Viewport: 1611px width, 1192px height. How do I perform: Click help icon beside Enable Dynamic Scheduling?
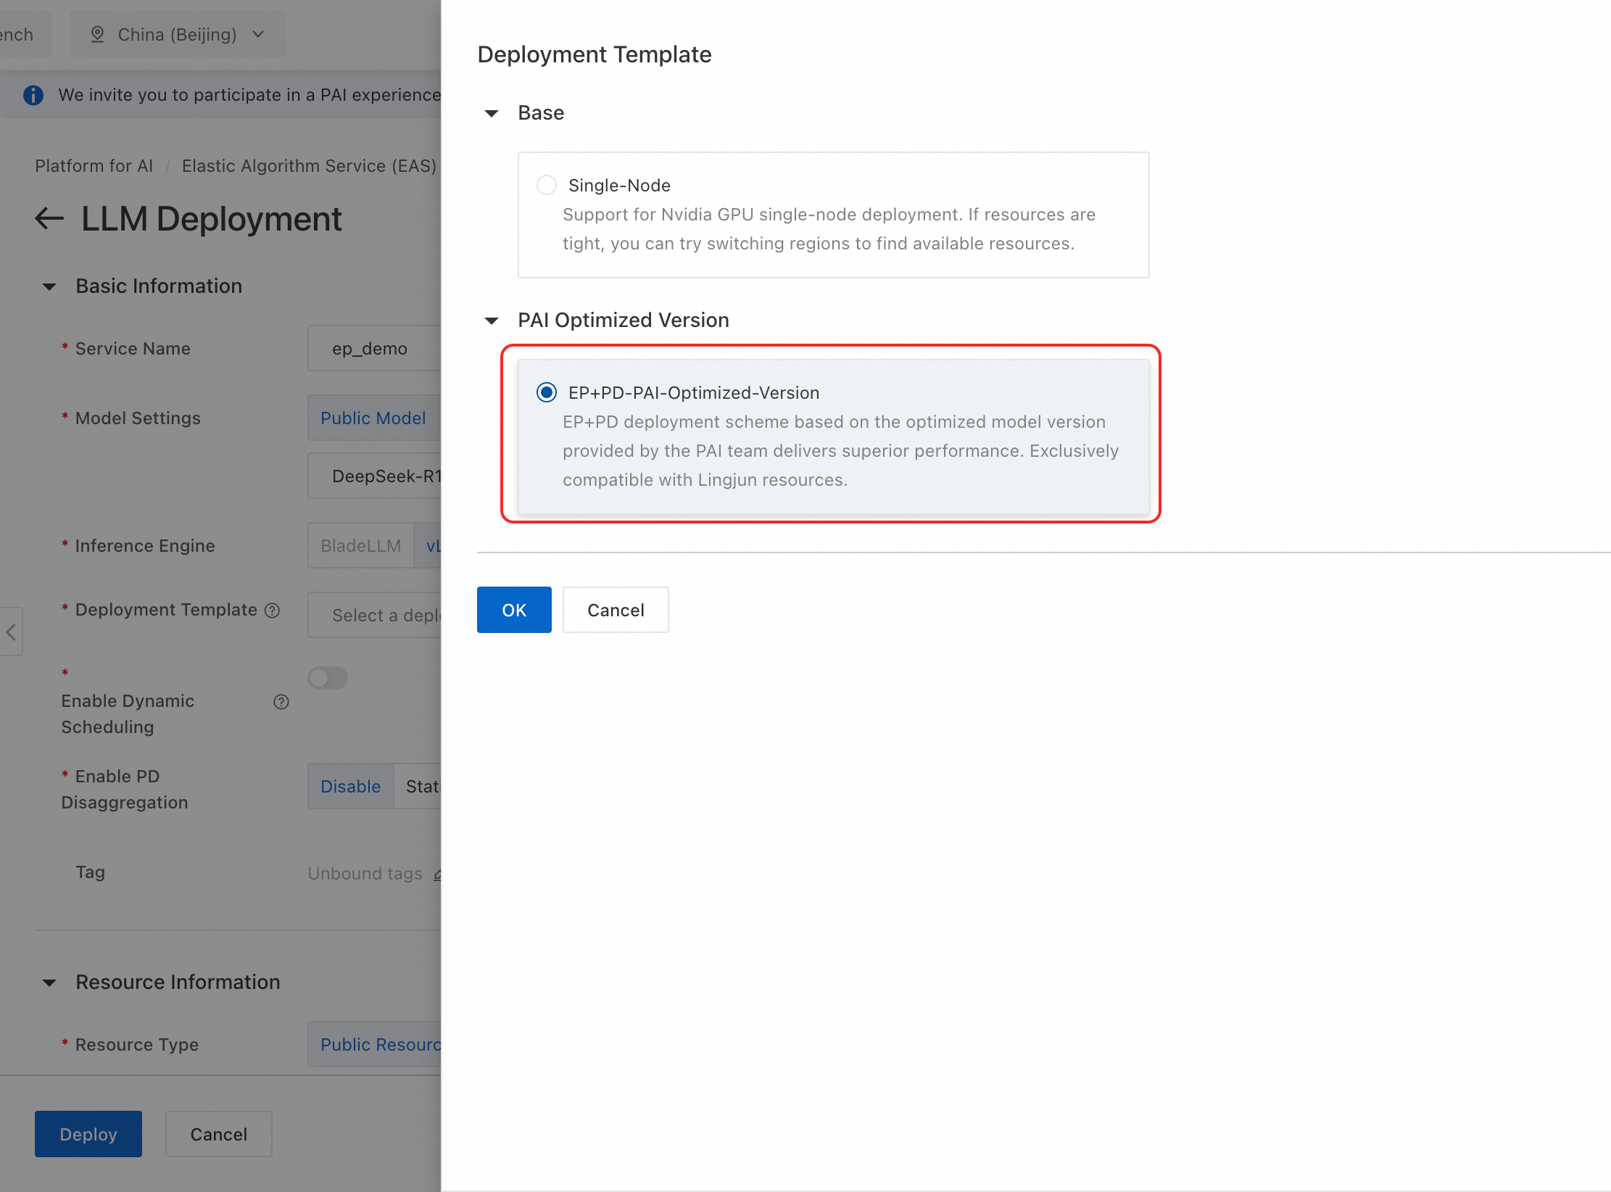pos(281,702)
